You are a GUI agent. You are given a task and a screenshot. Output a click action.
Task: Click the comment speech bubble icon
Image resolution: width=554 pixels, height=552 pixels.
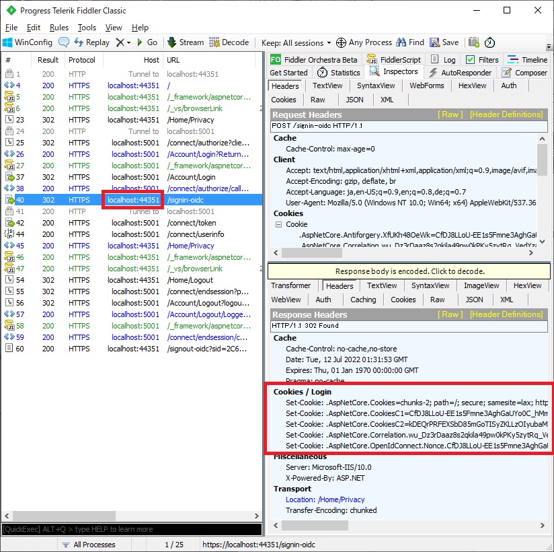pos(64,42)
